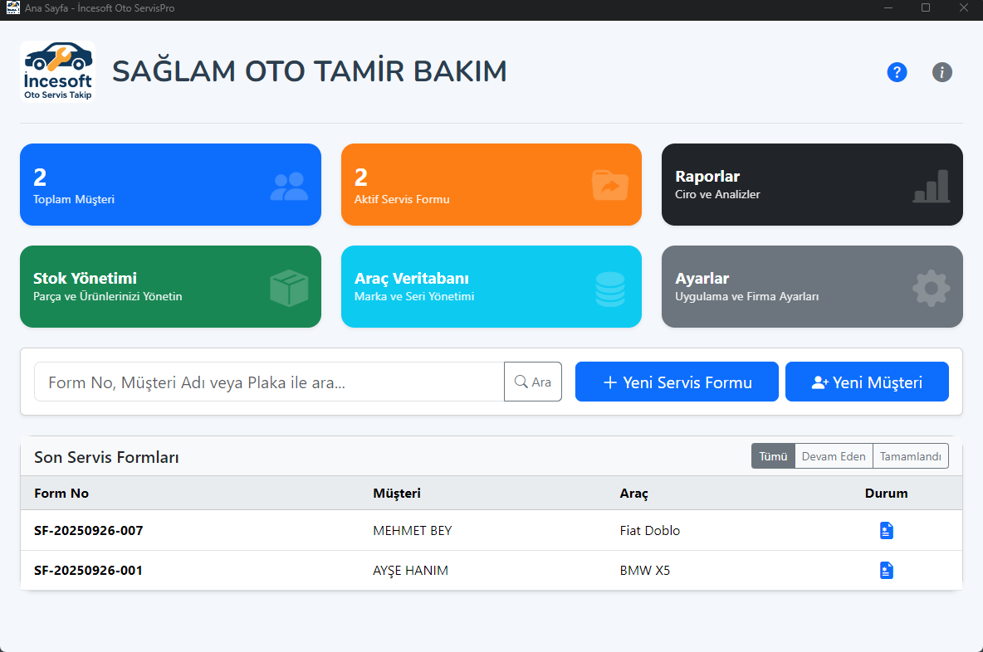Viewport: 983px width, 652px height.
Task: Switch to the Tamamlandı filter
Action: click(x=911, y=455)
